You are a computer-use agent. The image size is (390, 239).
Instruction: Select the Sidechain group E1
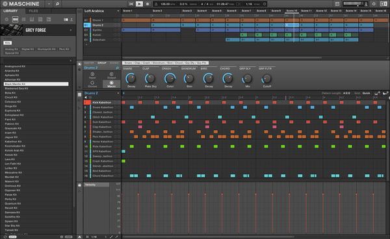[102, 40]
